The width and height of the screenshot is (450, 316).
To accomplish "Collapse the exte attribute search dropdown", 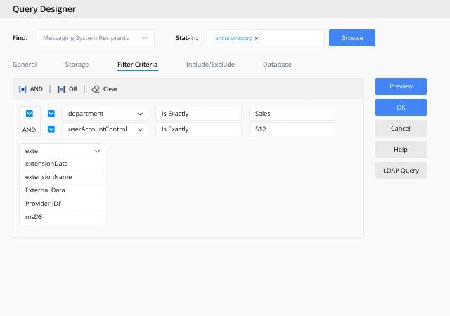I will point(97,151).
